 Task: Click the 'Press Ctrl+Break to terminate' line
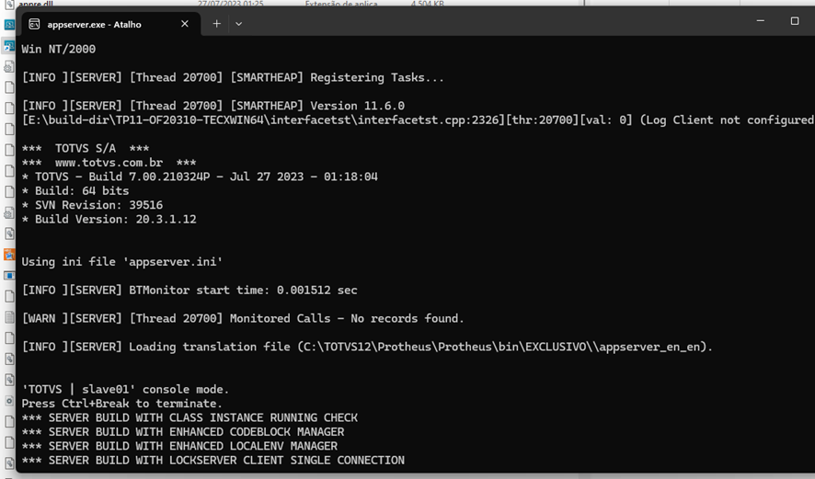click(122, 404)
